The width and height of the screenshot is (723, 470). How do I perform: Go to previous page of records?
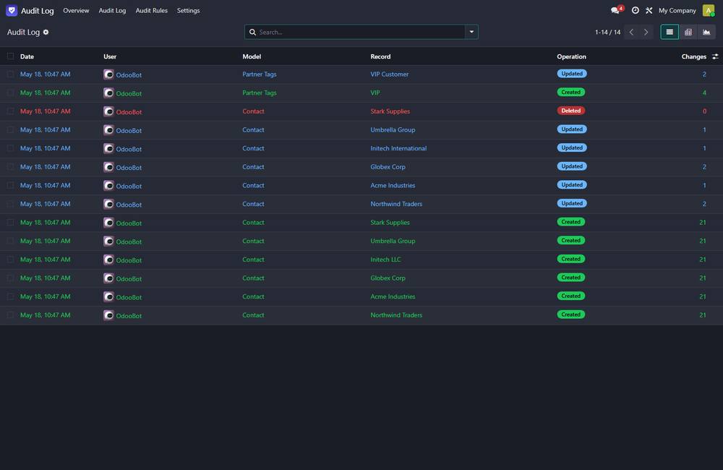click(x=632, y=32)
